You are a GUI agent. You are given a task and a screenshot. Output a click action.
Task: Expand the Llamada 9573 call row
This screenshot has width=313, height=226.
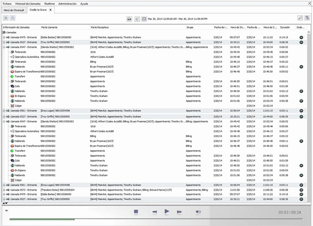[x=4, y=190]
